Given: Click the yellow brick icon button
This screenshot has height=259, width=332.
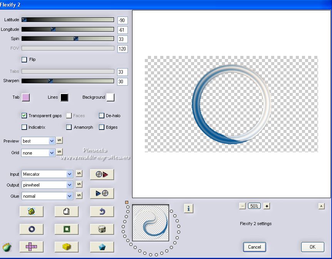Looking at the screenshot, I should click(x=67, y=247).
